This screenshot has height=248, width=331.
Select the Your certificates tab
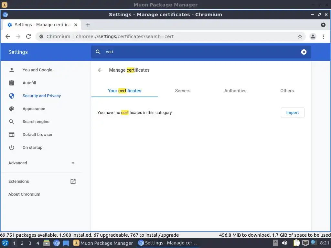(124, 91)
